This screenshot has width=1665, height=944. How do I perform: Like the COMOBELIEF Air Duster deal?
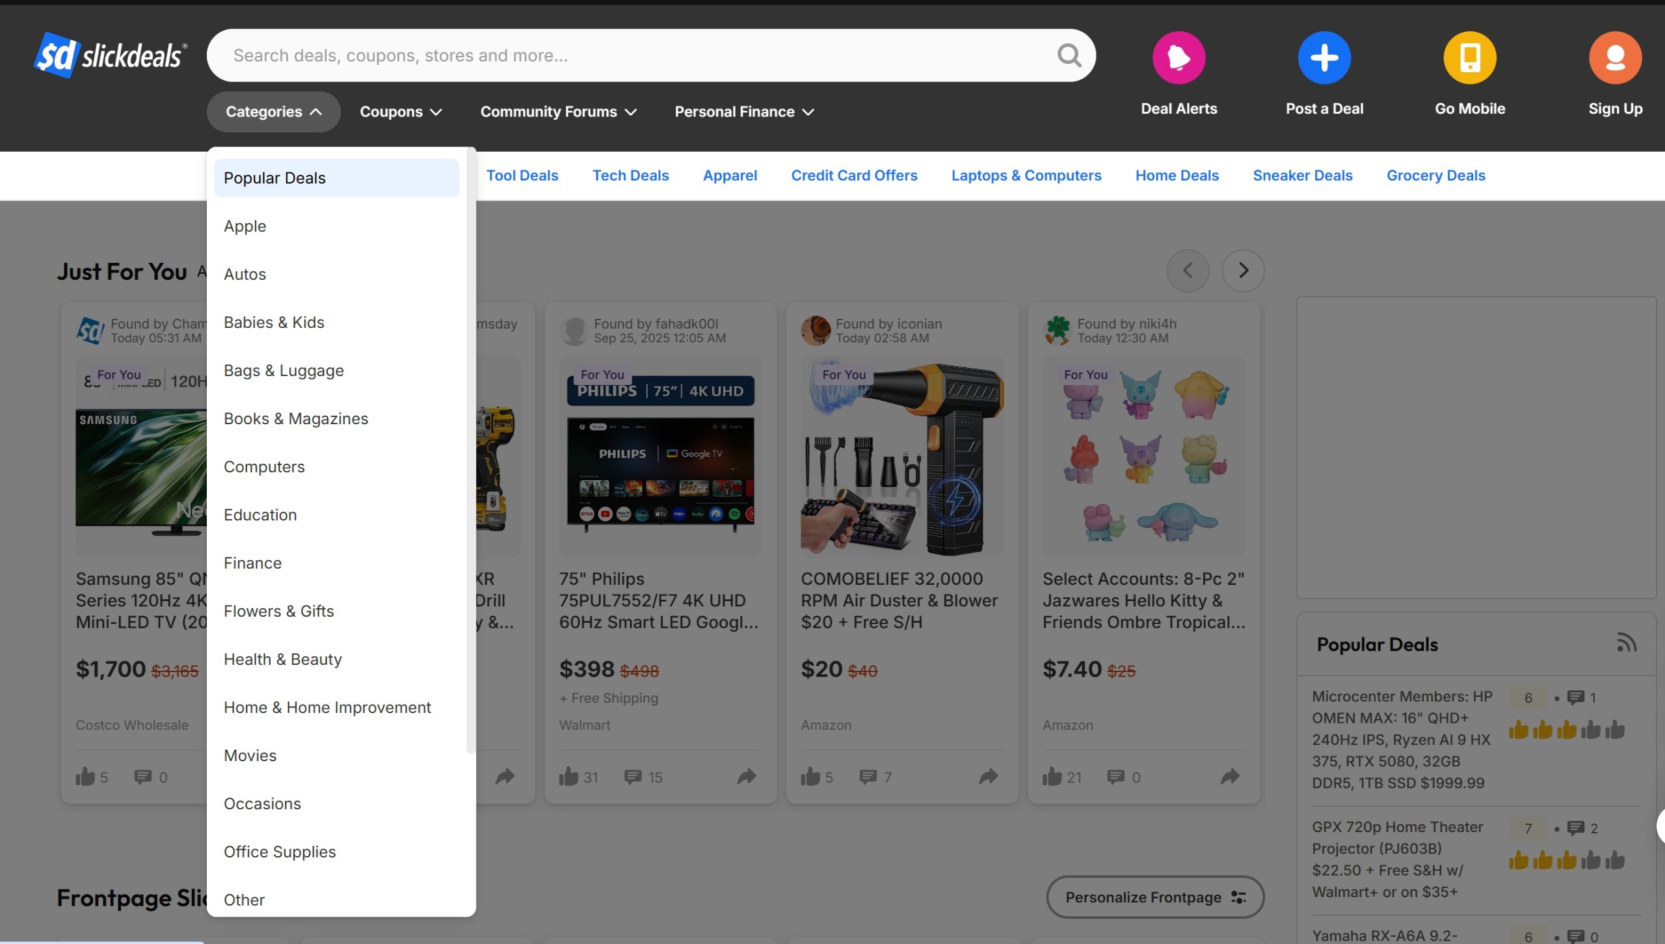(810, 776)
